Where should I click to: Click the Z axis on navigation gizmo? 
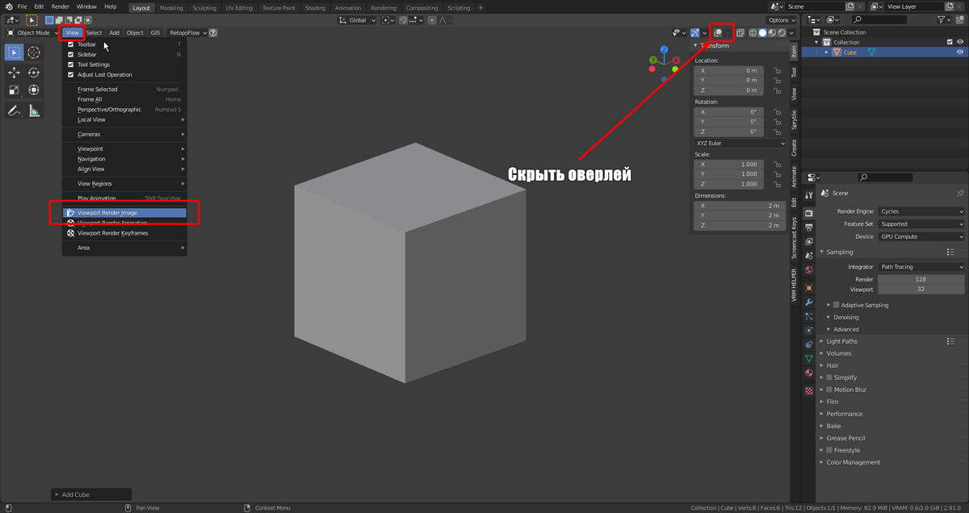pyautogui.click(x=664, y=50)
